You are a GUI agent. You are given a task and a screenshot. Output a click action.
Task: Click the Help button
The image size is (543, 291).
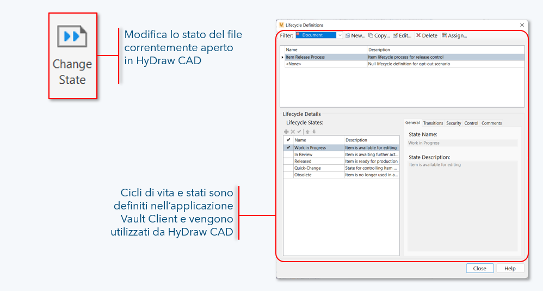coord(510,268)
